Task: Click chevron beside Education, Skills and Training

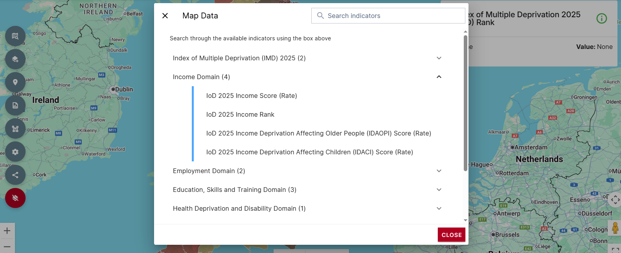Action: point(439,190)
